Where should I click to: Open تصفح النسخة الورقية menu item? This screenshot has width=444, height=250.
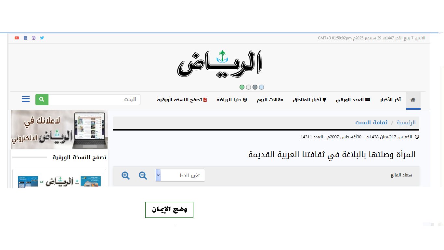182,100
